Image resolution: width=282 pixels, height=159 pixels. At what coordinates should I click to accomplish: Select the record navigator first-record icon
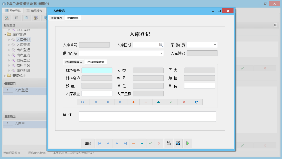click(83, 102)
